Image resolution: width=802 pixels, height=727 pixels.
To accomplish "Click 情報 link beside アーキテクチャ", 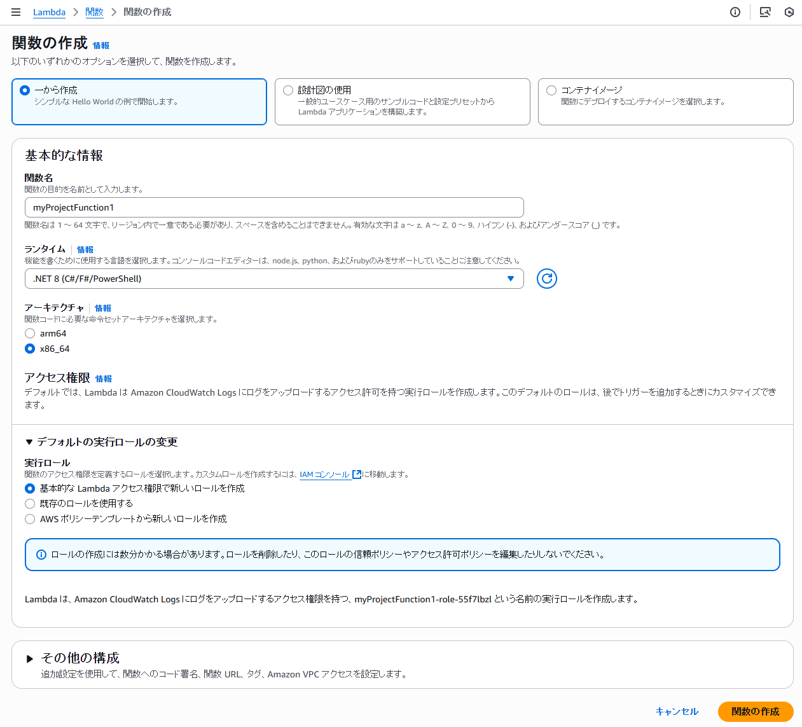I will 103,308.
